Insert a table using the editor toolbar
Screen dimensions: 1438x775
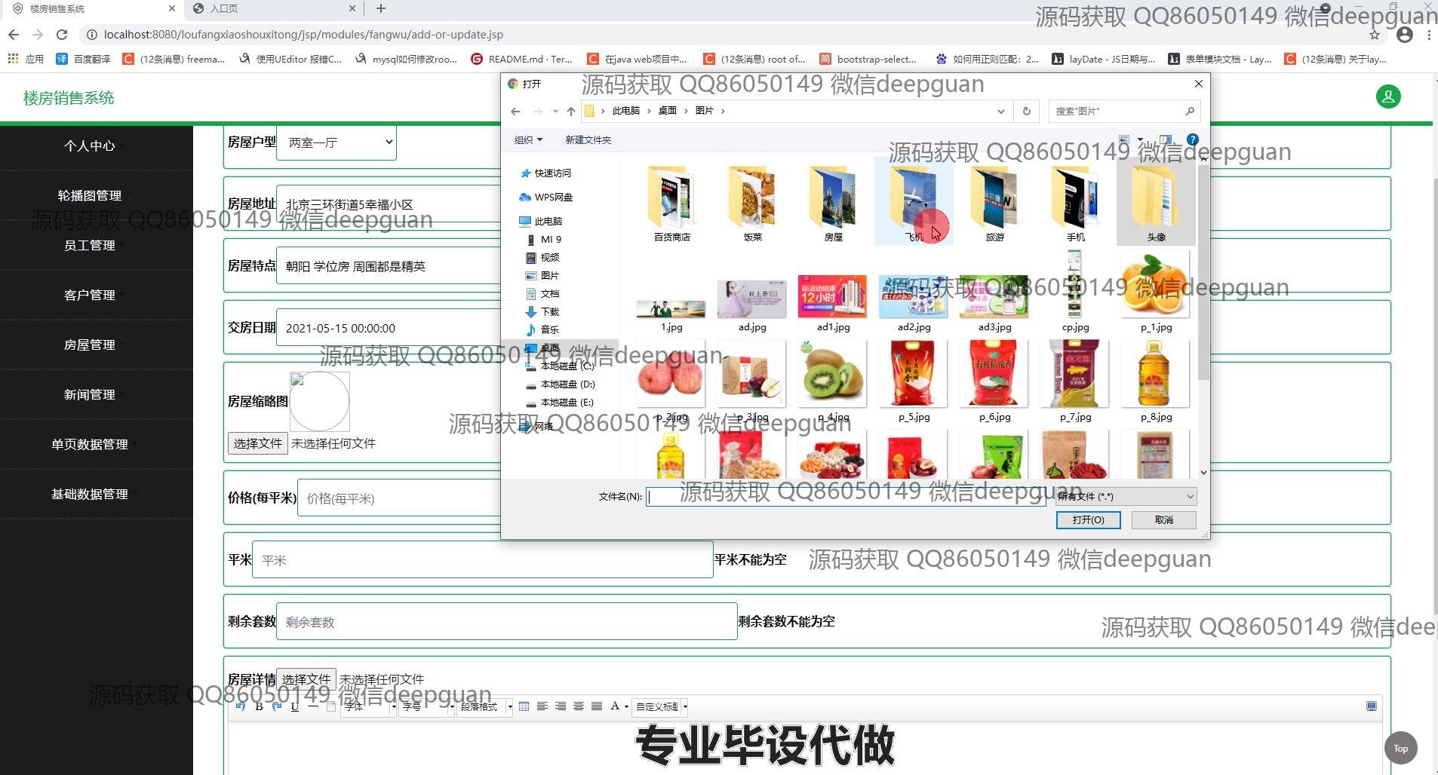(524, 706)
